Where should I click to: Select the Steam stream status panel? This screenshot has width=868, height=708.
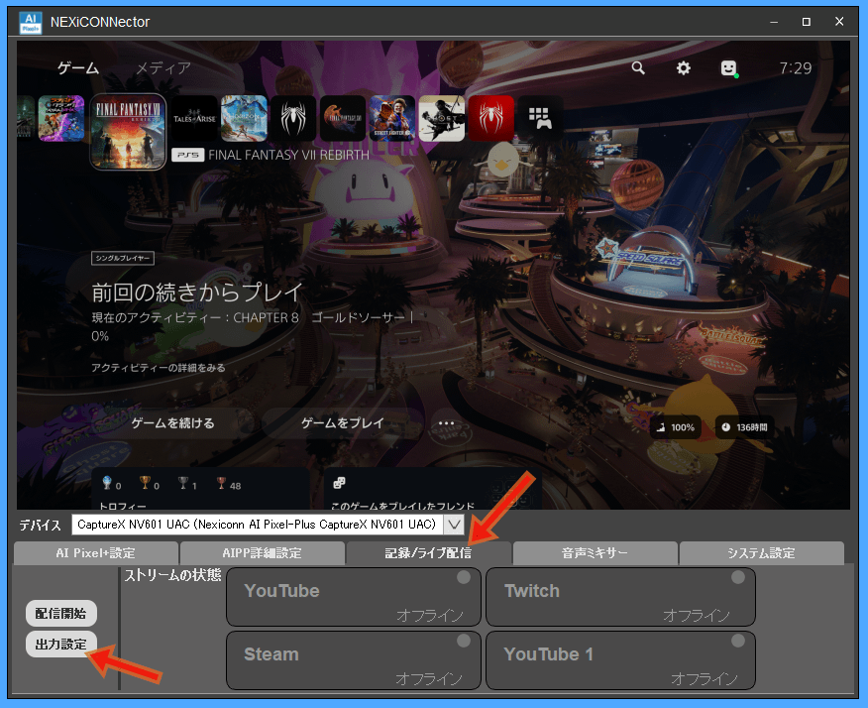(353, 660)
